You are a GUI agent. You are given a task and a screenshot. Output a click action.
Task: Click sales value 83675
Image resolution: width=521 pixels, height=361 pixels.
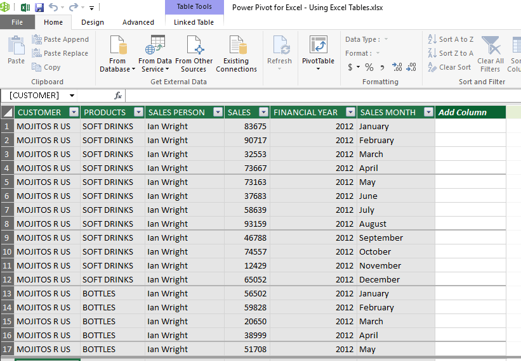tap(247, 126)
